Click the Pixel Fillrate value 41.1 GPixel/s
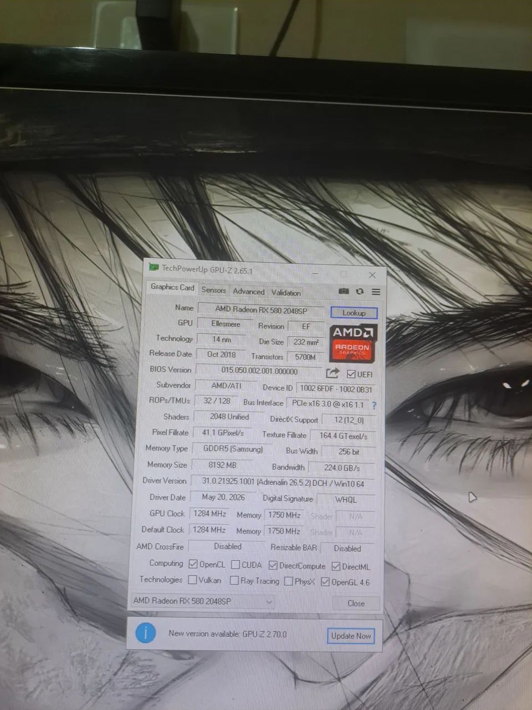This screenshot has height=710, width=532. [x=223, y=433]
